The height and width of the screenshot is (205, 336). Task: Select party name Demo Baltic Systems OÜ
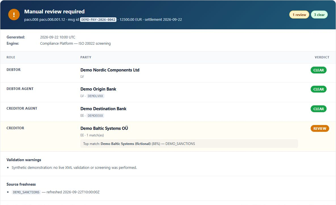pos(104,128)
